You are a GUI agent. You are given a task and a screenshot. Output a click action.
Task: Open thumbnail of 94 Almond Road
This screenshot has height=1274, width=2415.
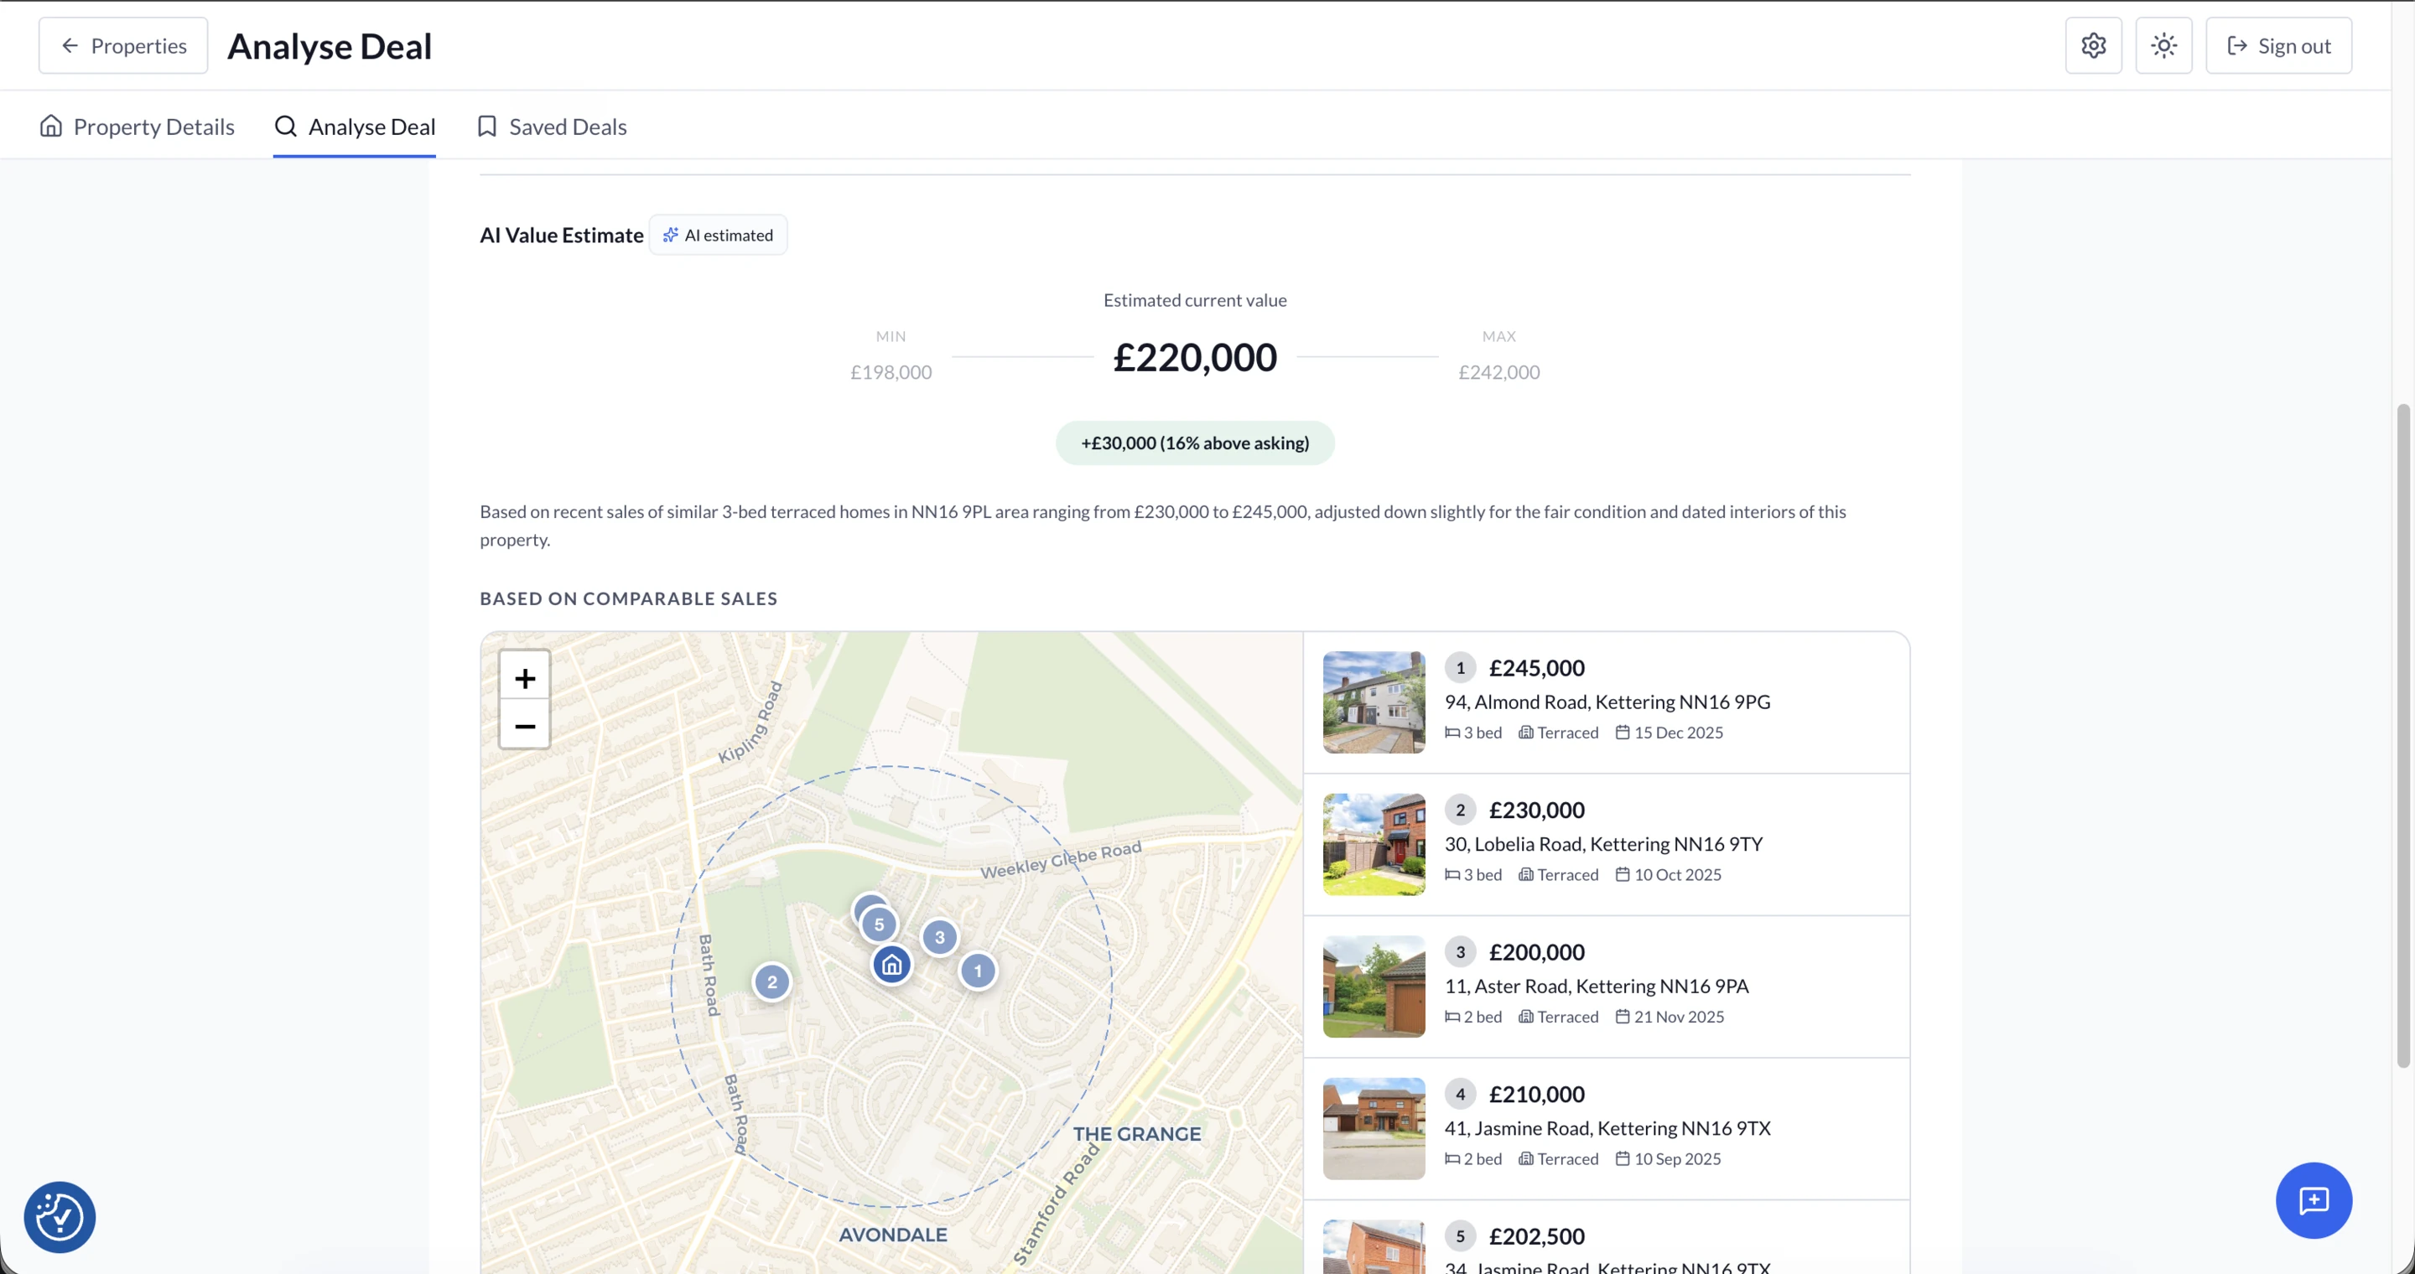[x=1374, y=702]
